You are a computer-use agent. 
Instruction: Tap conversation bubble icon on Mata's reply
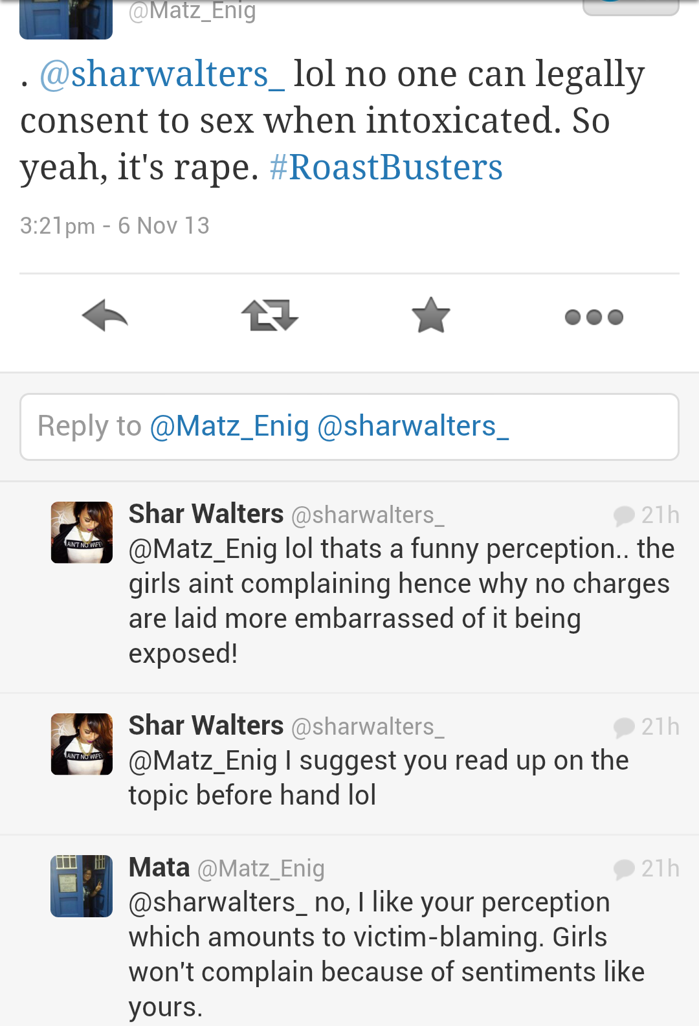pyautogui.click(x=624, y=869)
